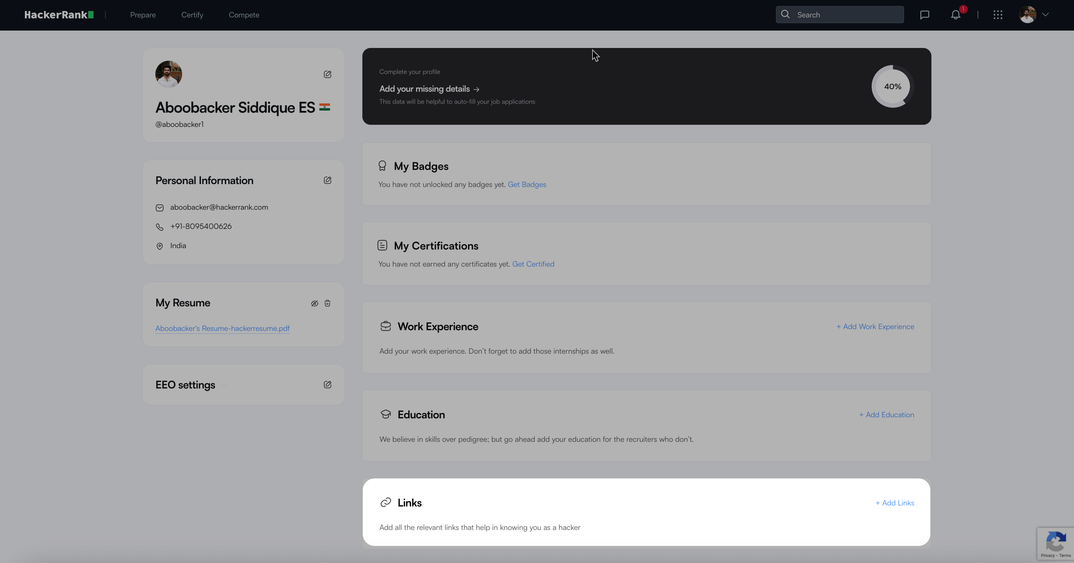Open notifications bell
This screenshot has height=563, width=1074.
(955, 15)
